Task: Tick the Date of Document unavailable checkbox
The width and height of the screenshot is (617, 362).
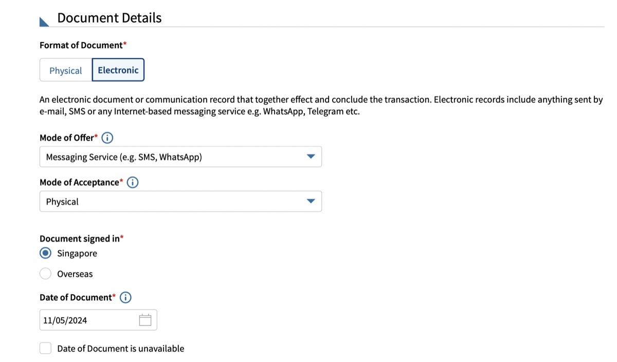Action: click(45, 348)
